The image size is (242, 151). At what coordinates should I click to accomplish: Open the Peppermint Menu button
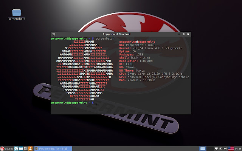coord(7,148)
